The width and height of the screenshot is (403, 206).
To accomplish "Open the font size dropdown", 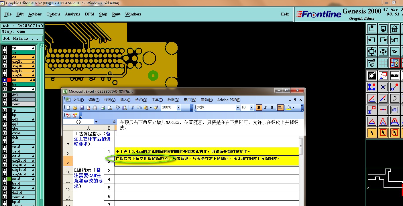I will (x=251, y=108).
